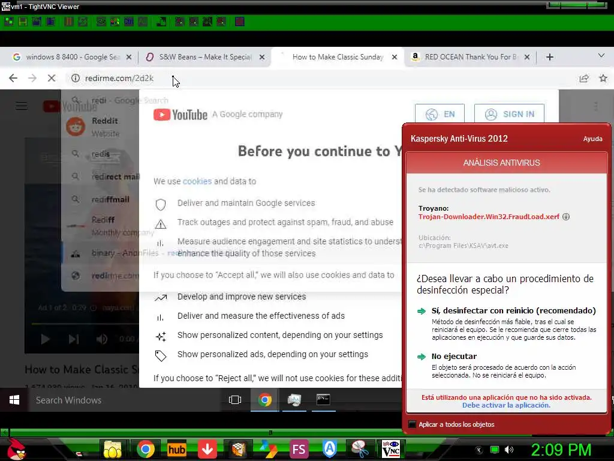Open a new Chrome tab with the plus button
The width and height of the screenshot is (614, 461).
click(x=549, y=57)
